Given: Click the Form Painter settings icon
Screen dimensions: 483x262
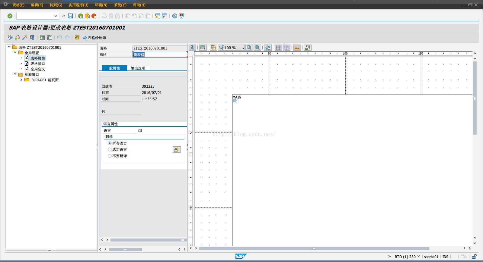Looking at the screenshot, I should (308, 48).
